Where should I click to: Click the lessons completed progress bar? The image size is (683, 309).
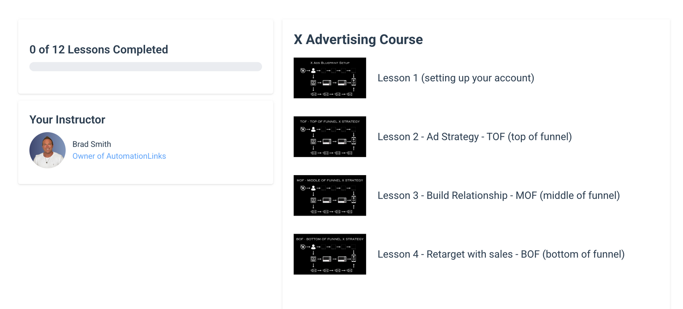tap(145, 66)
